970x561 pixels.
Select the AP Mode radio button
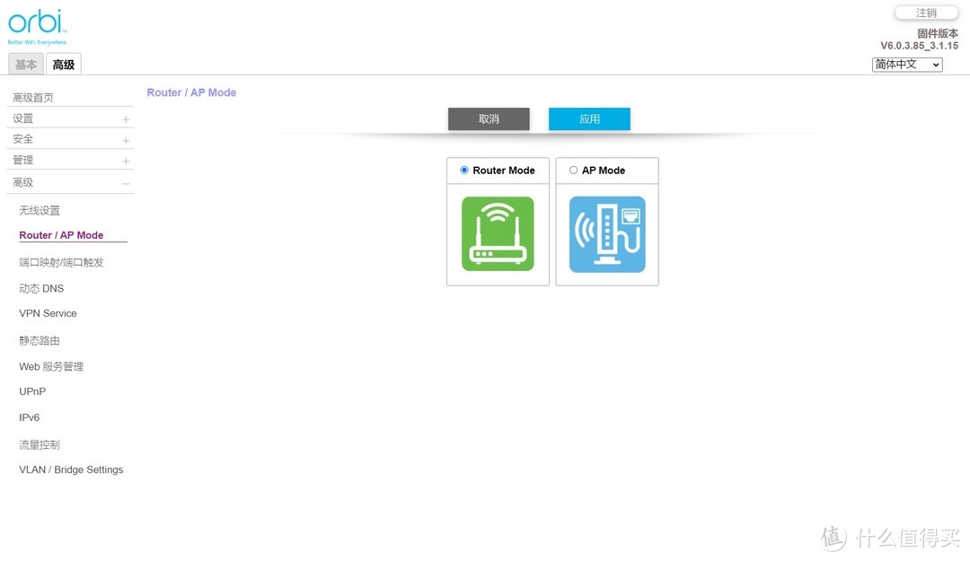coord(573,170)
